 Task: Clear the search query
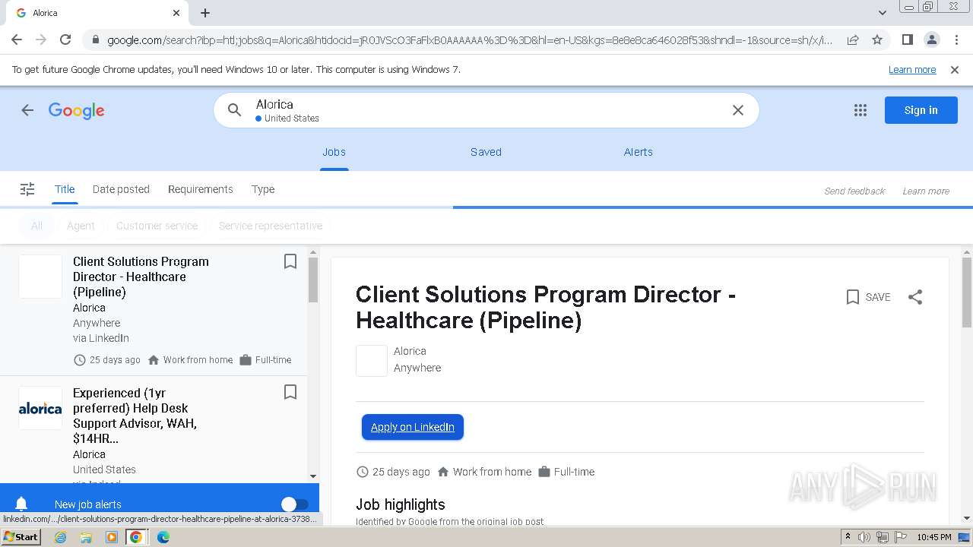(x=737, y=110)
